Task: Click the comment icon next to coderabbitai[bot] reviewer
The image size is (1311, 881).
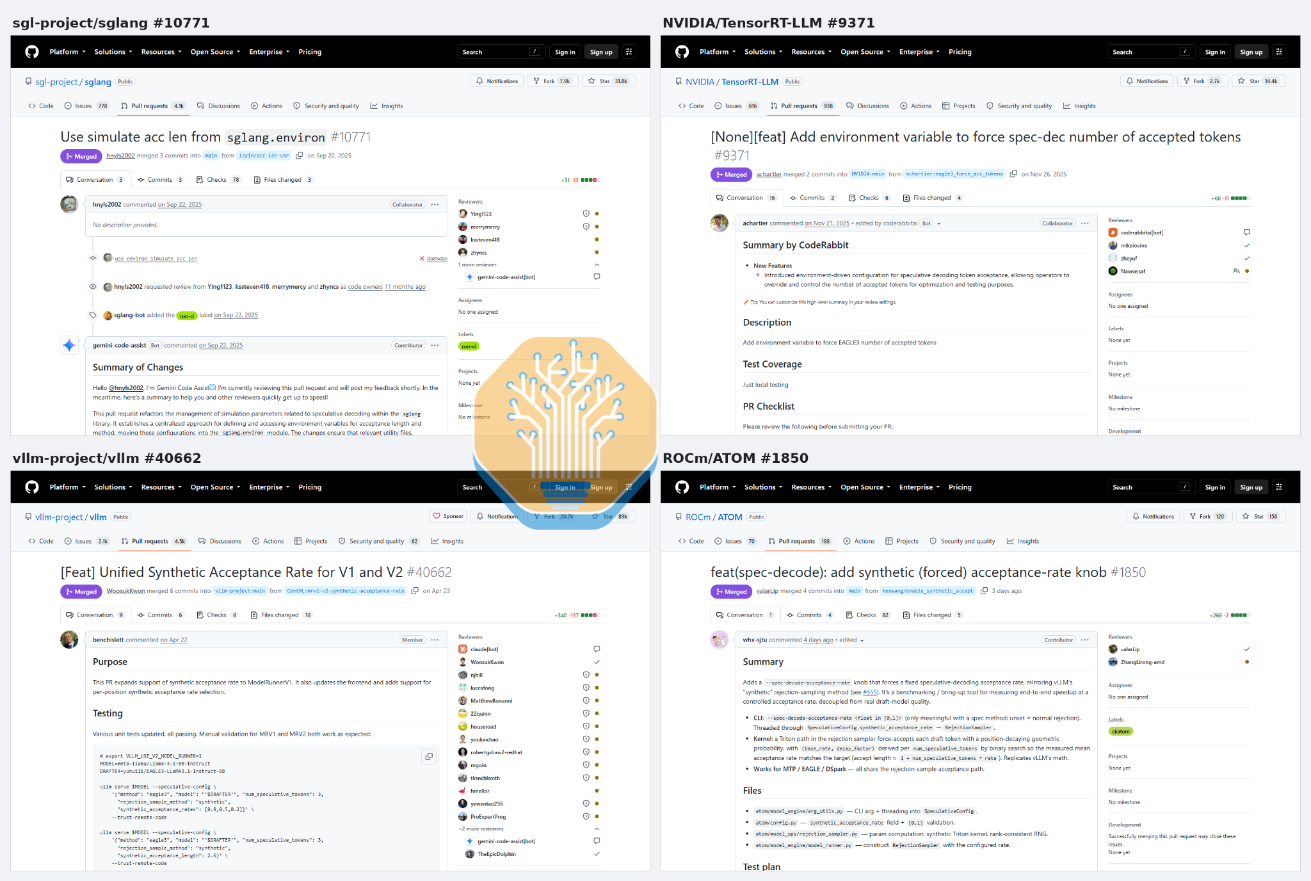Action: [x=1247, y=232]
